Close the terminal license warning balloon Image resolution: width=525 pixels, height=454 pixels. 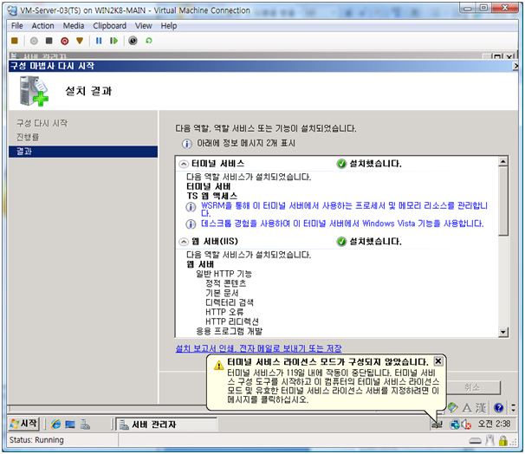(x=438, y=361)
